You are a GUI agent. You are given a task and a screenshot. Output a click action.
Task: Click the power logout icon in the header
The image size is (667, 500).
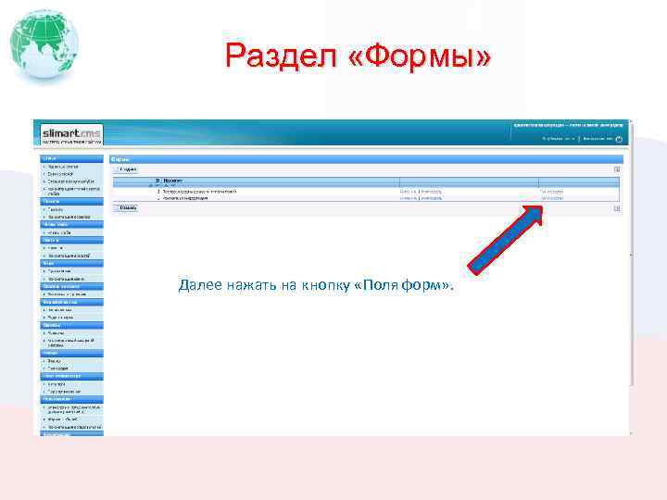(x=619, y=139)
